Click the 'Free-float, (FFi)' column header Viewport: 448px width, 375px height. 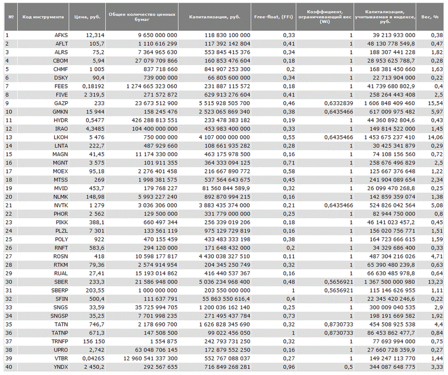coord(274,17)
